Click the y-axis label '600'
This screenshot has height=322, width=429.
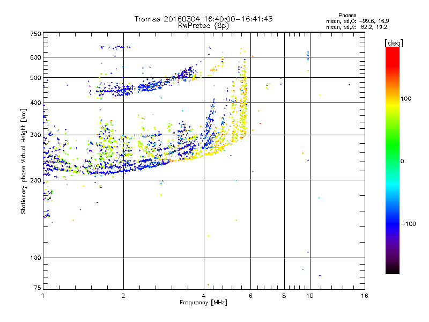pyautogui.click(x=35, y=57)
